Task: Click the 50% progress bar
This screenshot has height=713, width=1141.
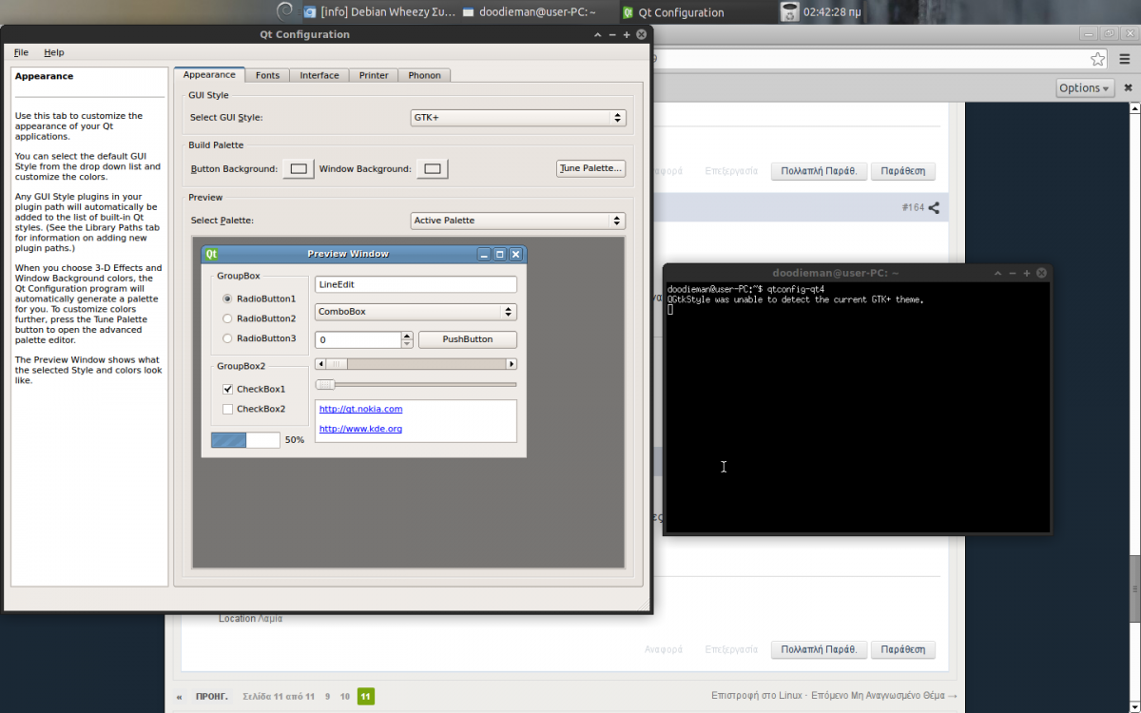Action: [x=245, y=440]
